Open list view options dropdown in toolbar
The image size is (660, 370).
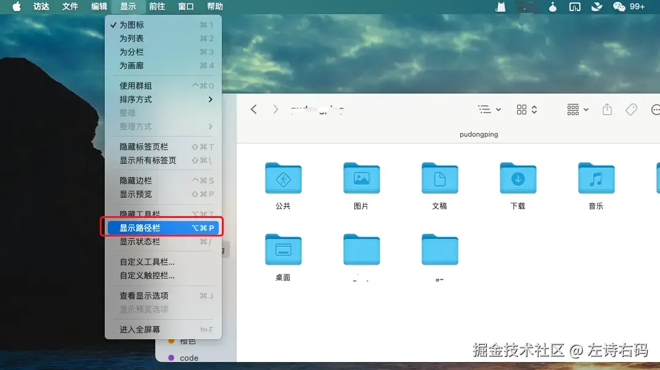pos(489,110)
